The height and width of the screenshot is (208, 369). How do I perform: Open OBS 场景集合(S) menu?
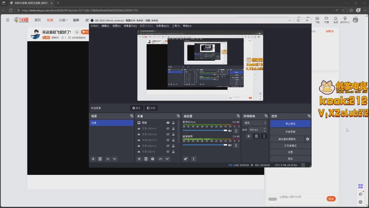point(162,26)
